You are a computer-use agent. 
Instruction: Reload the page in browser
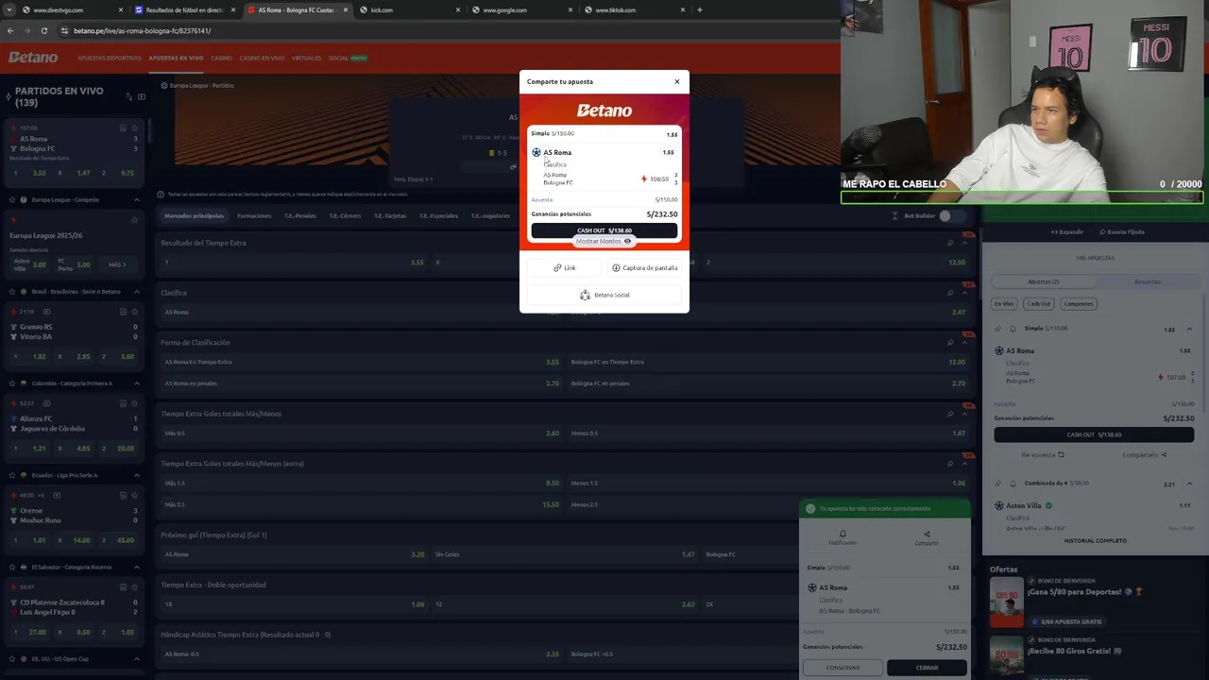coord(44,30)
